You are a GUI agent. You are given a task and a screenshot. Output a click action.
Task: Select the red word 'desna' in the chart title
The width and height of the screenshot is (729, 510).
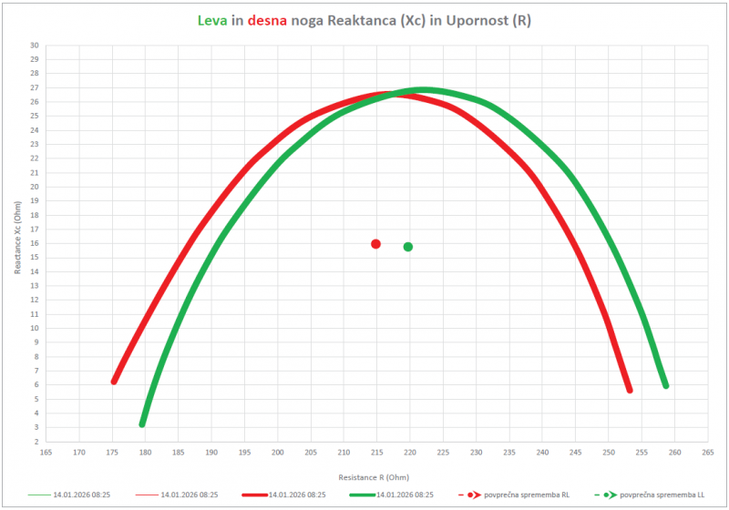coord(268,19)
